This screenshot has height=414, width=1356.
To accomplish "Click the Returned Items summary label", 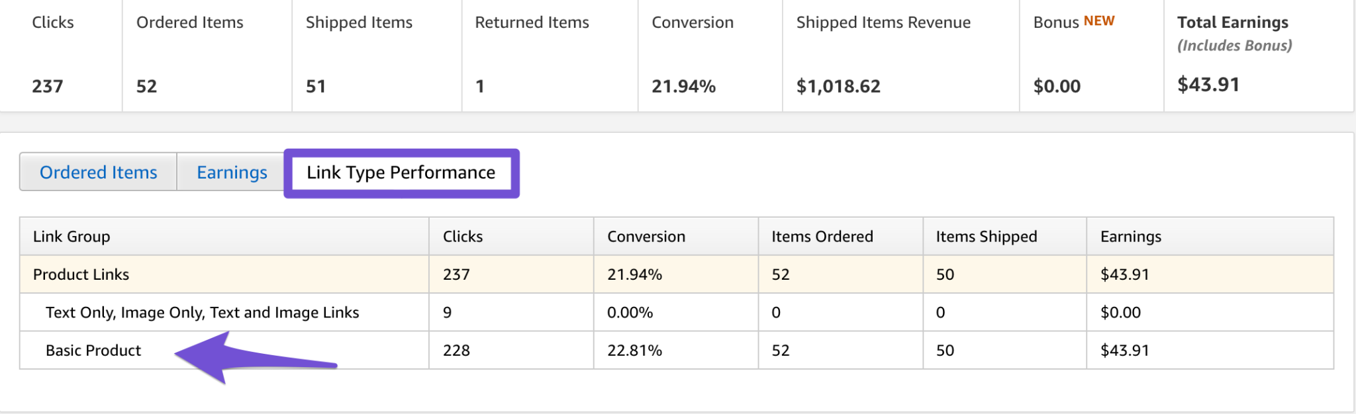I will point(532,22).
